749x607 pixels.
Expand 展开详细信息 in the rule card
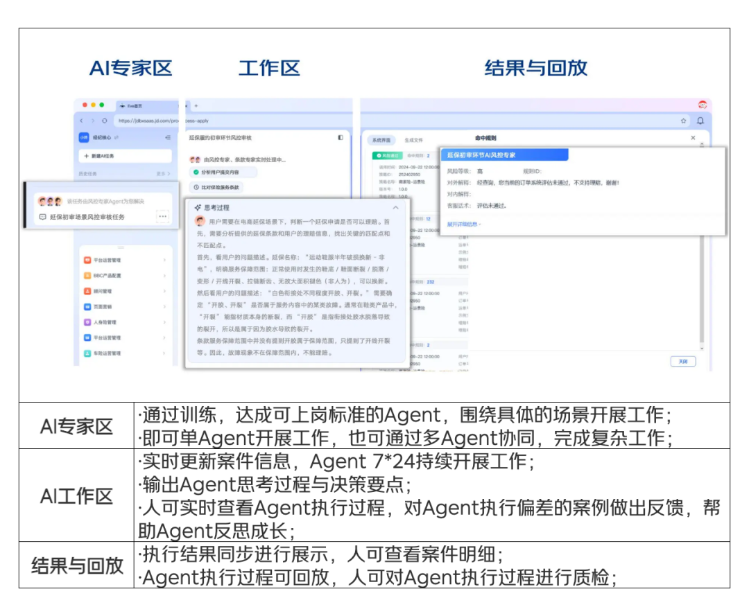tap(463, 225)
